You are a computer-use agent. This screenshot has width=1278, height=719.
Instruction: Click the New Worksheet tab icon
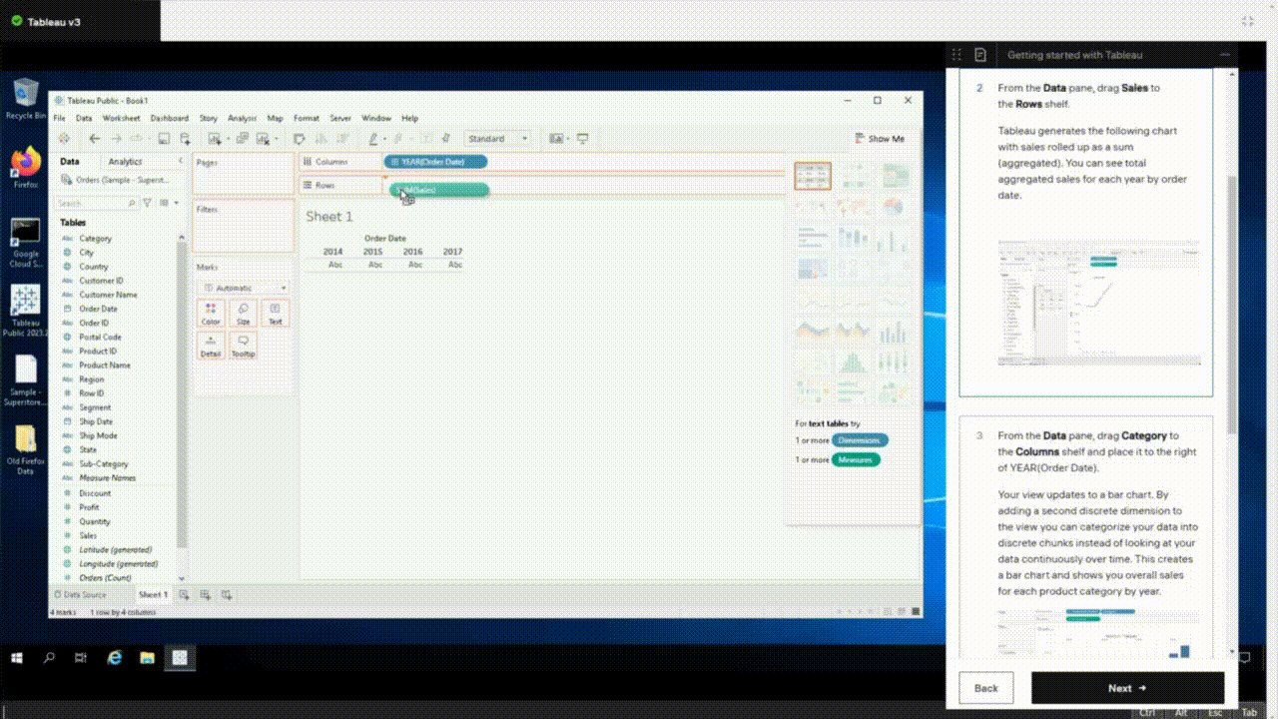coord(184,595)
